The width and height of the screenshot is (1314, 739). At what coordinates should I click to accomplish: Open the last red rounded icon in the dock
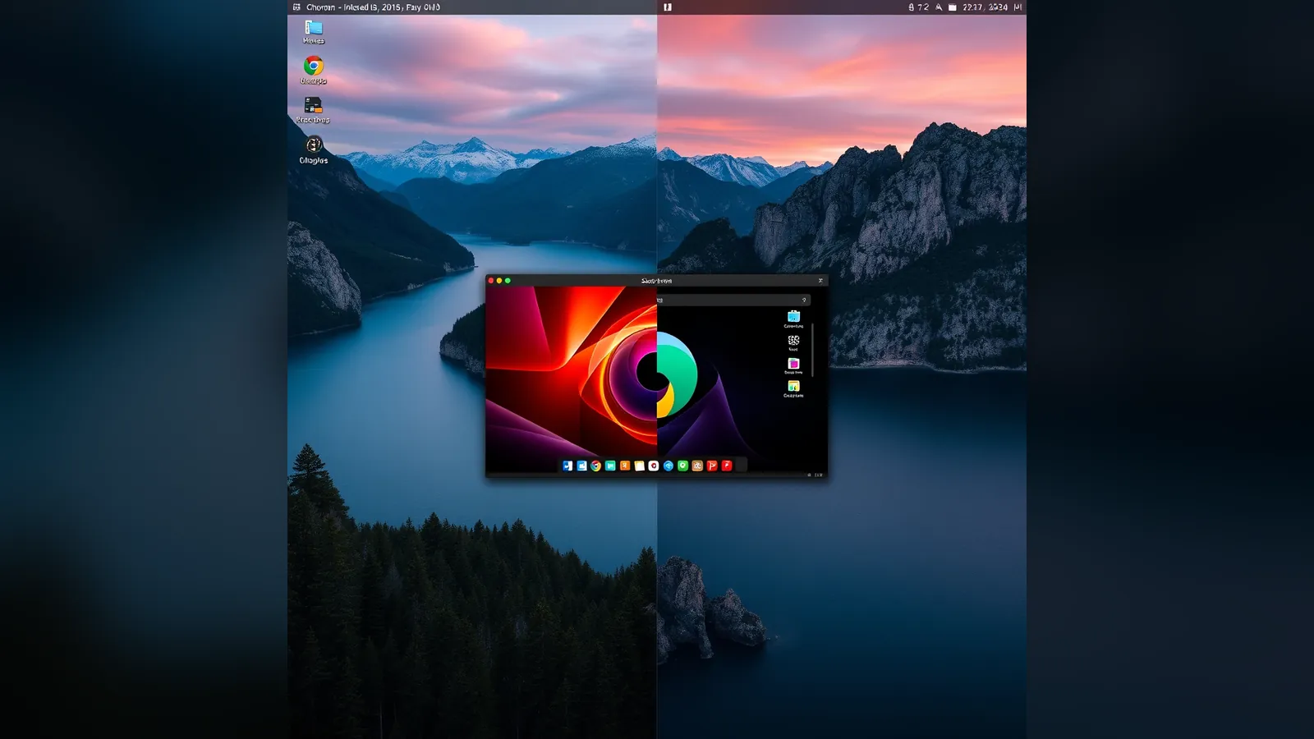coord(727,466)
